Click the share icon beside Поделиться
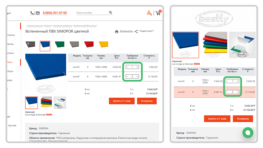The height and width of the screenshot is (148, 263). [x=136, y=31]
